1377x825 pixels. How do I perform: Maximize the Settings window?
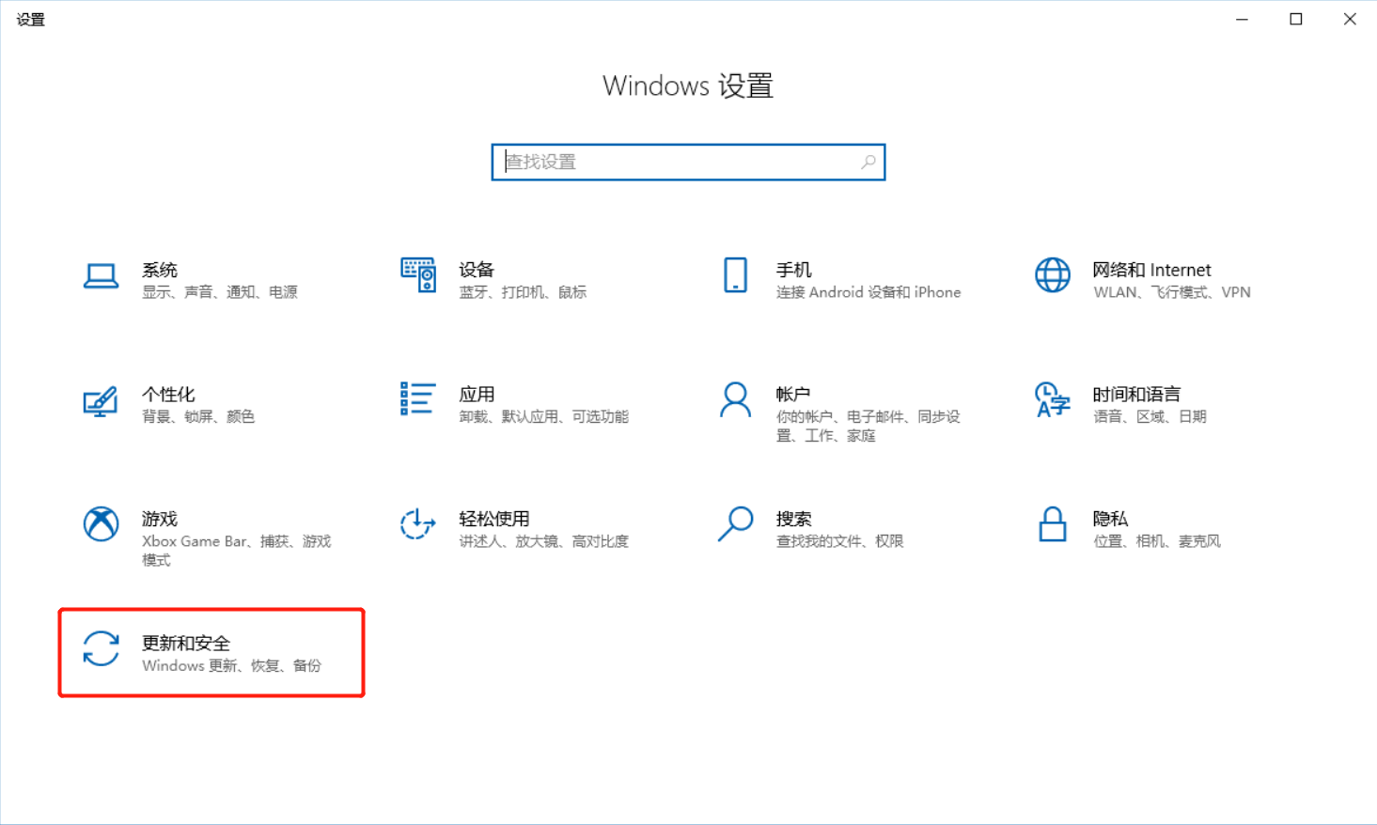(x=1295, y=19)
